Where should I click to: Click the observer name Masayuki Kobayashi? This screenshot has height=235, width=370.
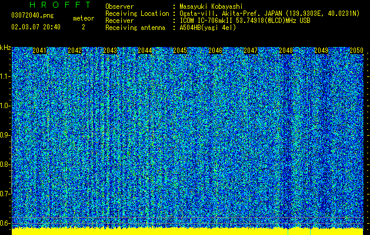click(x=211, y=6)
